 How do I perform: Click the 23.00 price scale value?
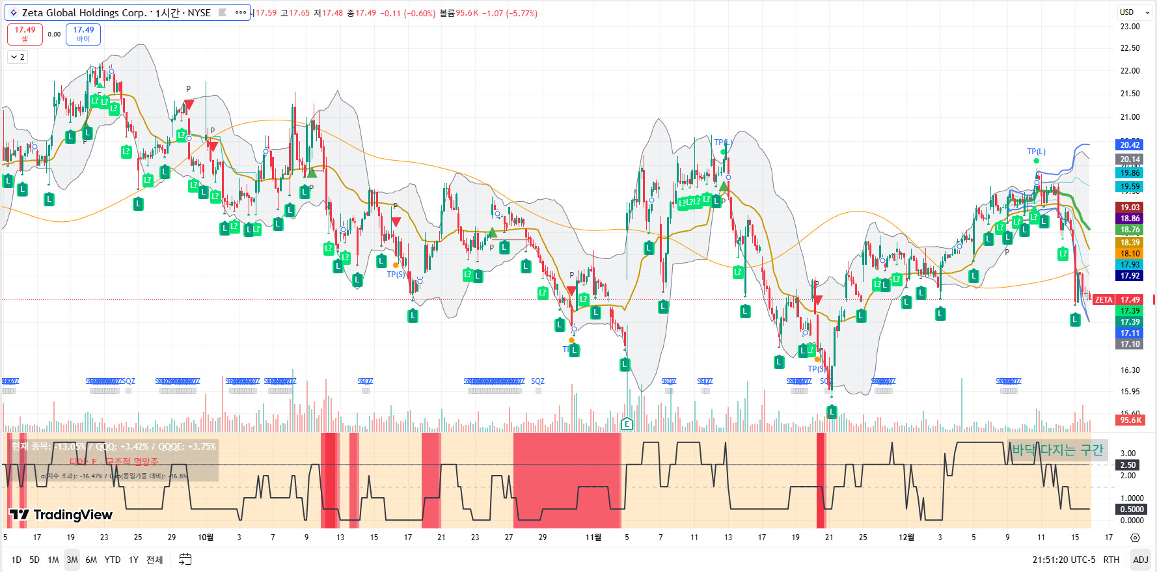pyautogui.click(x=1130, y=27)
